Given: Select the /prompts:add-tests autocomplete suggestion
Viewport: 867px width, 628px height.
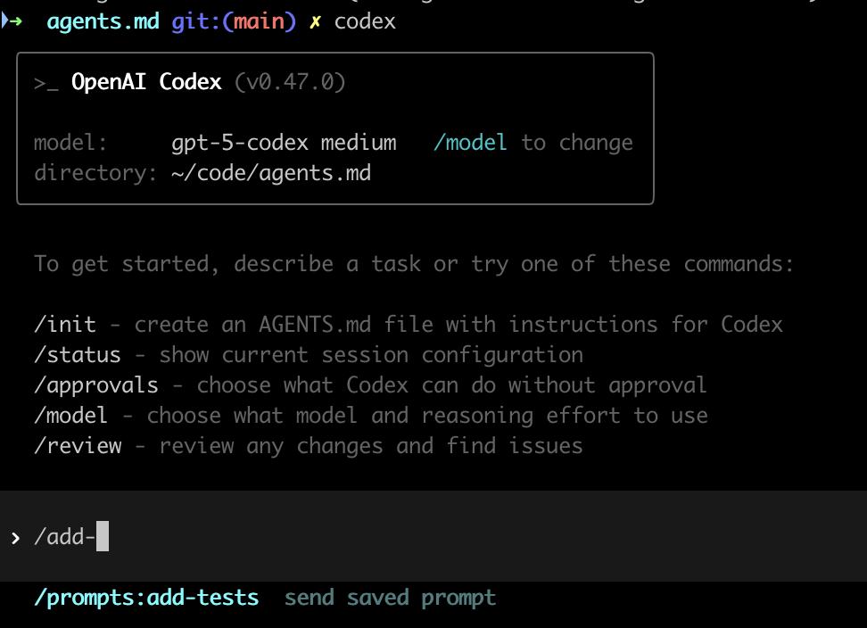Looking at the screenshot, I should pyautogui.click(x=146, y=598).
